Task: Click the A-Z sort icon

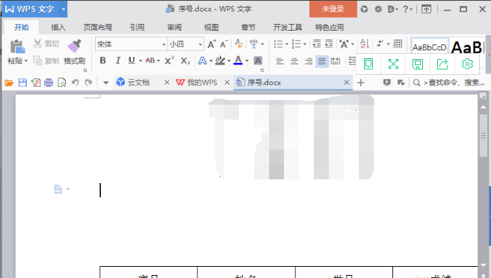Action: click(365, 44)
